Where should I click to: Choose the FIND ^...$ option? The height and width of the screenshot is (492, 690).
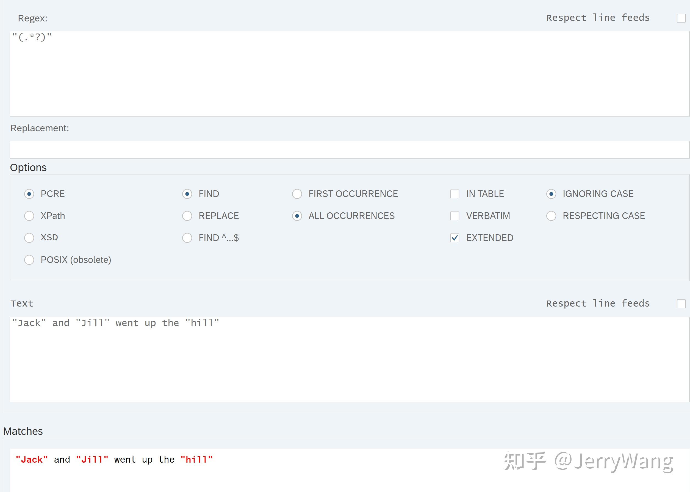pyautogui.click(x=187, y=238)
